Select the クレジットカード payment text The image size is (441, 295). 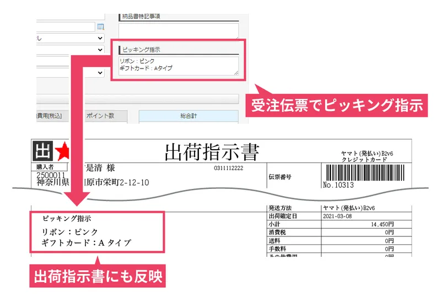[x=364, y=160]
